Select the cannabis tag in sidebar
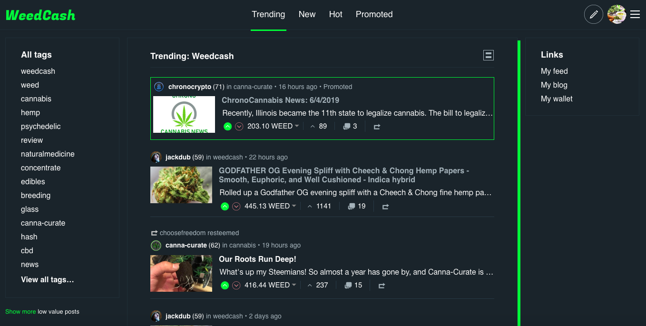This screenshot has height=326, width=646. click(x=36, y=99)
